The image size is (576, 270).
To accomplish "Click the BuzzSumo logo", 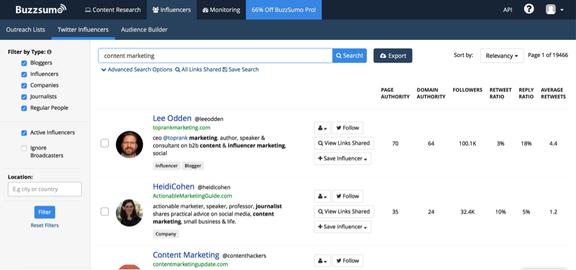I will tap(37, 10).
